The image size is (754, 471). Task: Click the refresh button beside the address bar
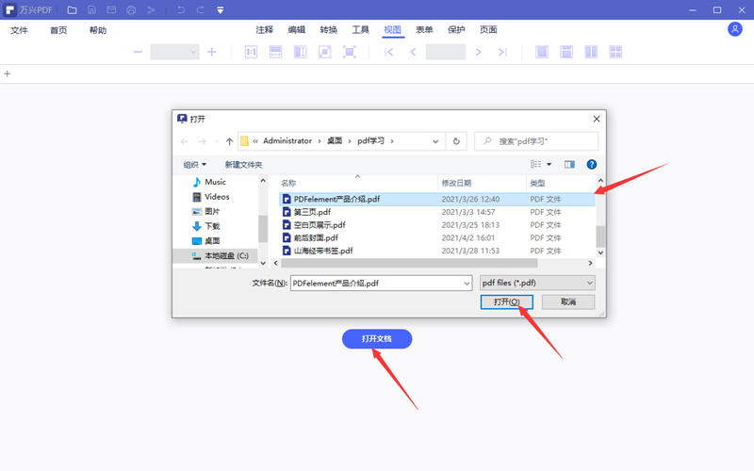[456, 141]
